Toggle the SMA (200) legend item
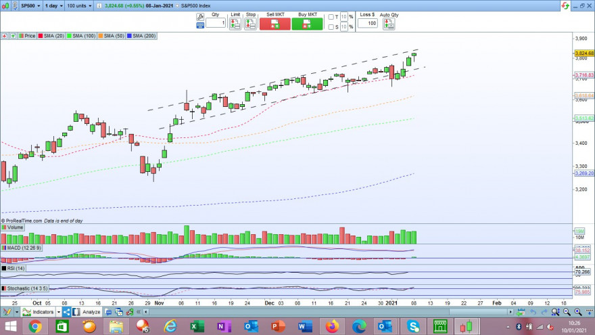 tap(141, 36)
